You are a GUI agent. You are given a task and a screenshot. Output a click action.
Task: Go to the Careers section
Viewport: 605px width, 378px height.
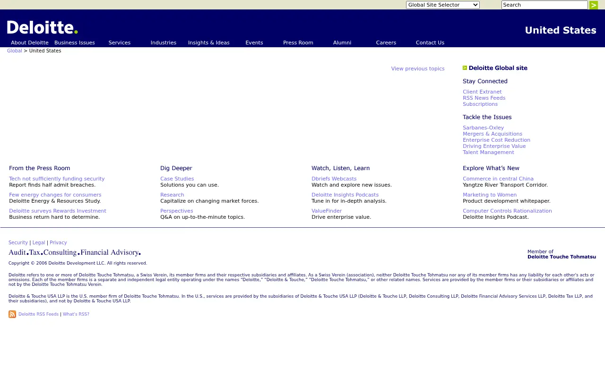386,43
